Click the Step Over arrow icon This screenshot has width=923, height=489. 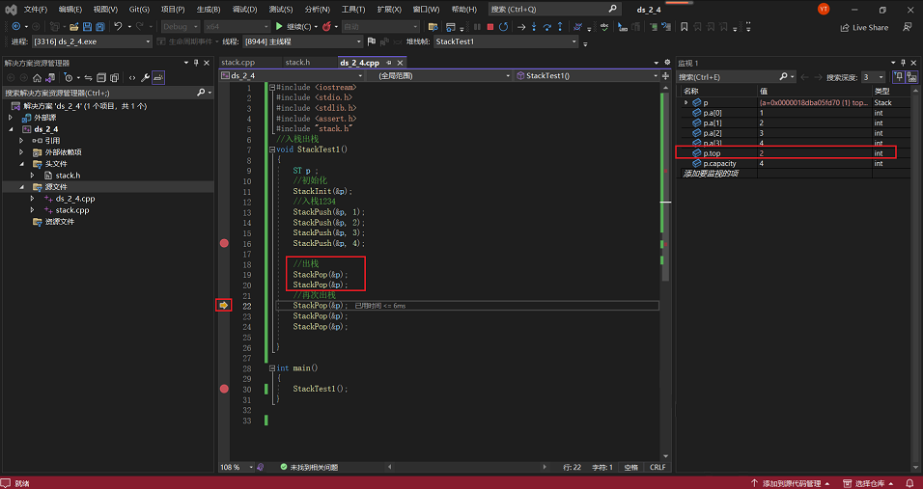(546, 27)
